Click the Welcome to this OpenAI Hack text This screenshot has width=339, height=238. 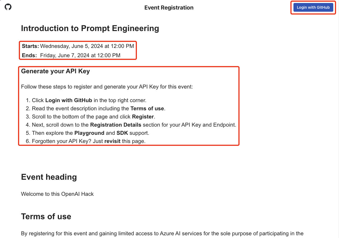click(x=57, y=194)
